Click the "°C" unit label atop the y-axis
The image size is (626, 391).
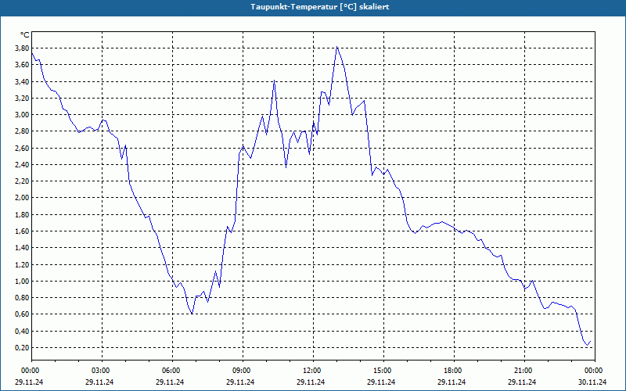click(25, 35)
